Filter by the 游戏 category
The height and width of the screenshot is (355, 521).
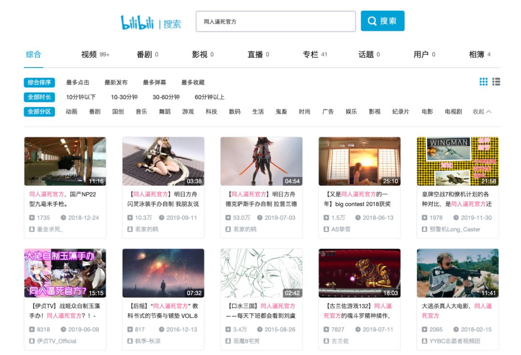[188, 111]
